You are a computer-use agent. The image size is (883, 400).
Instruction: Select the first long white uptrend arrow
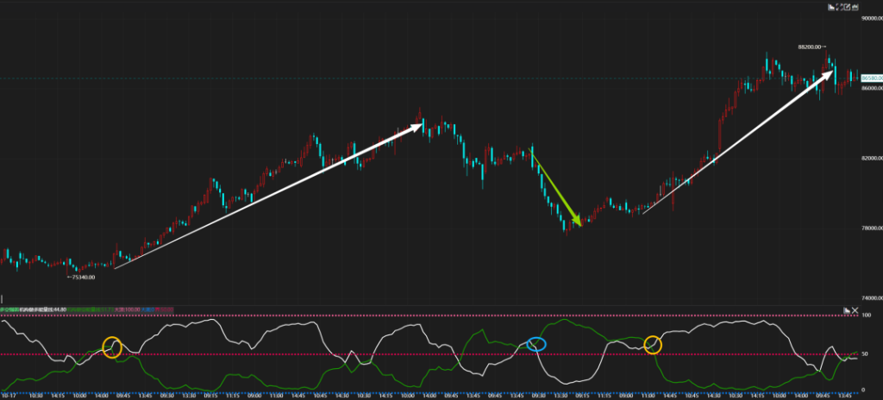[267, 198]
